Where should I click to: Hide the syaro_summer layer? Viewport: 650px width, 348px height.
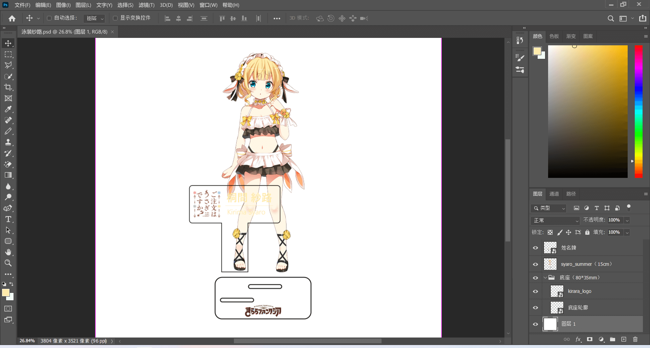click(x=536, y=264)
